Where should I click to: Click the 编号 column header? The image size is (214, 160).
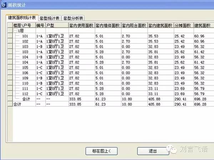pyautogui.click(x=41, y=26)
